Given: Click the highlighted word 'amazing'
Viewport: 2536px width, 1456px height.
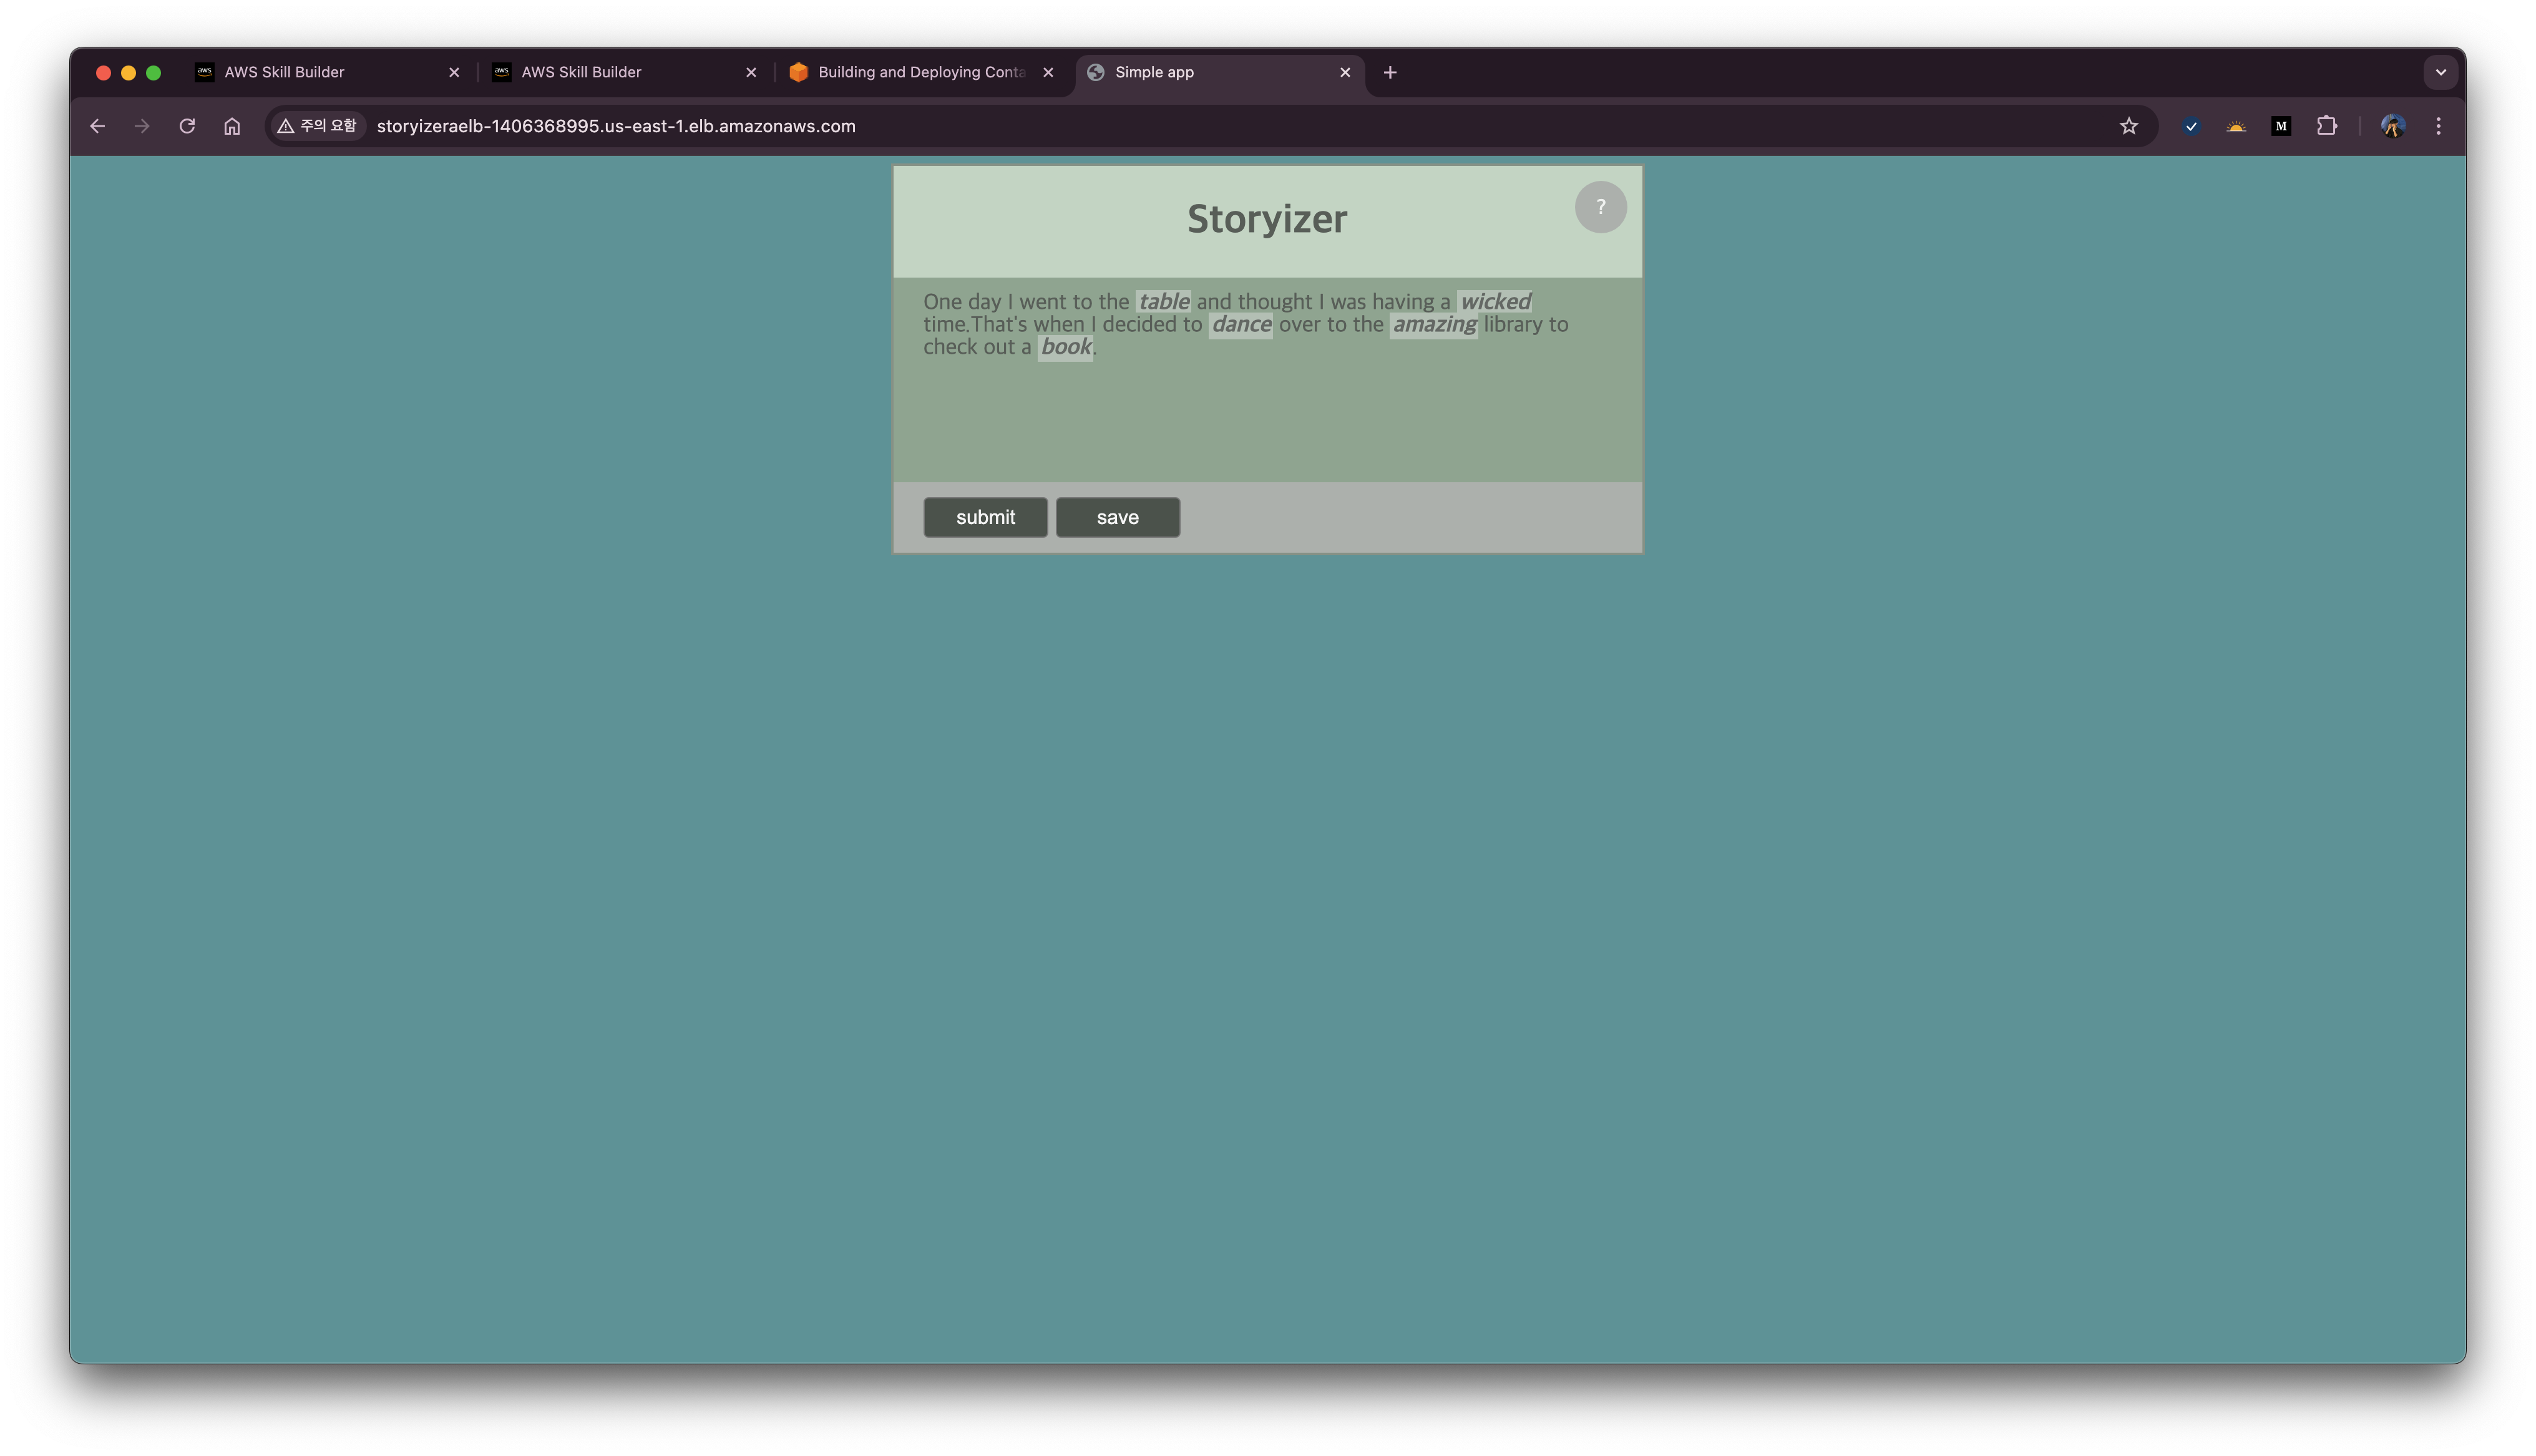Looking at the screenshot, I should [1434, 324].
